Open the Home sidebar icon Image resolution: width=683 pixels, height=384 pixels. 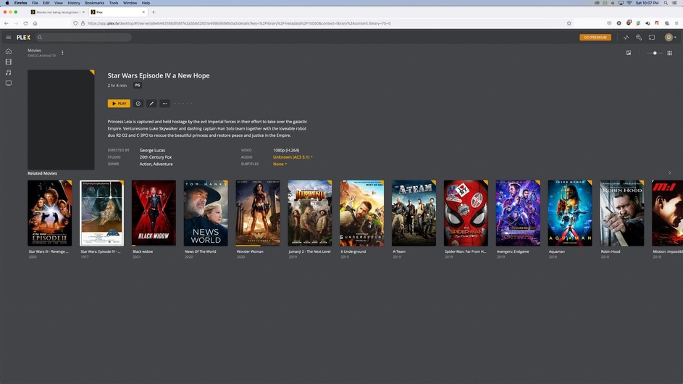pyautogui.click(x=8, y=51)
